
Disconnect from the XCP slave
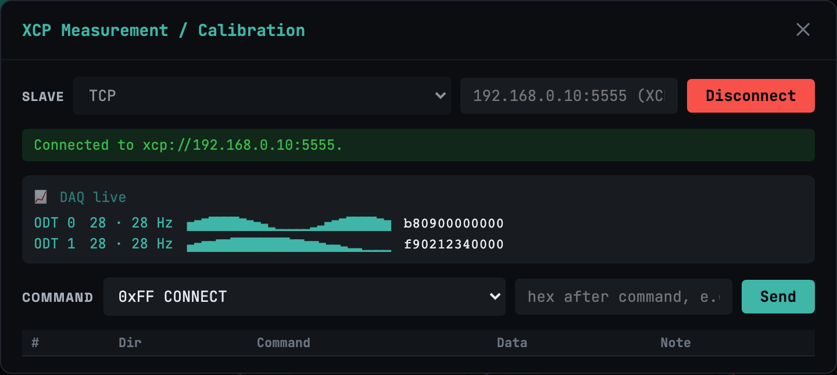751,96
